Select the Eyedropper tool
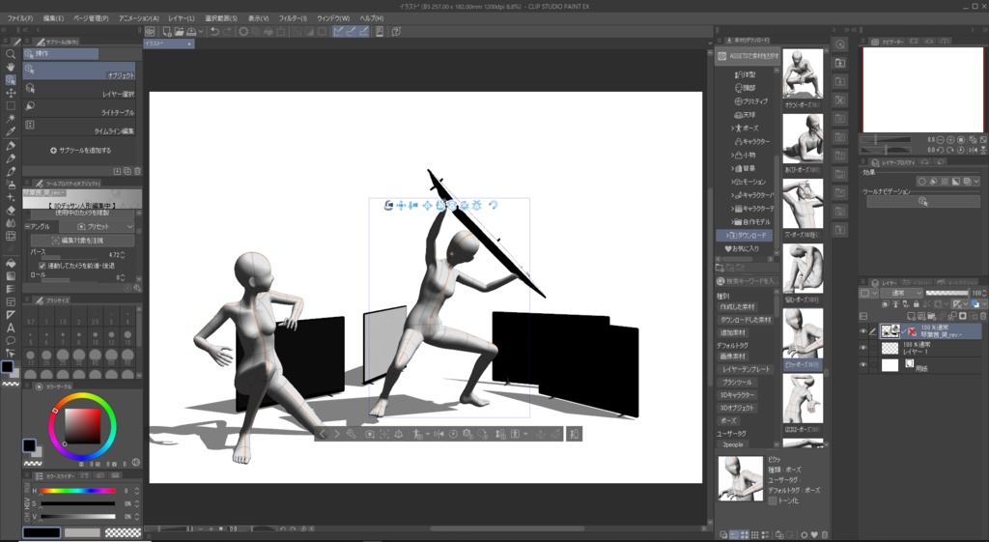 pyautogui.click(x=11, y=131)
